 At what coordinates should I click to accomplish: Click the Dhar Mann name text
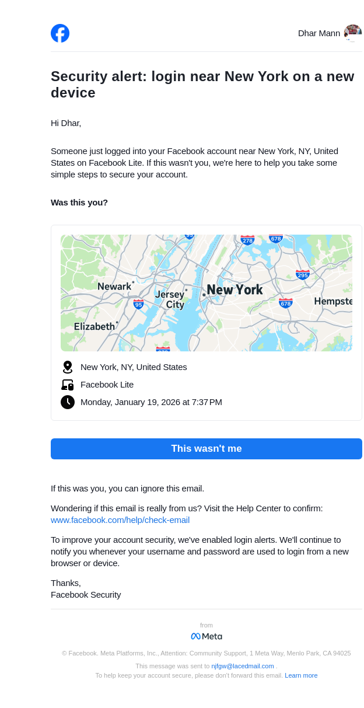coord(319,33)
